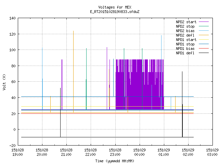219x164 pixels.
Task: Click the 151028 23:00 time tick label
Action: tap(115, 152)
